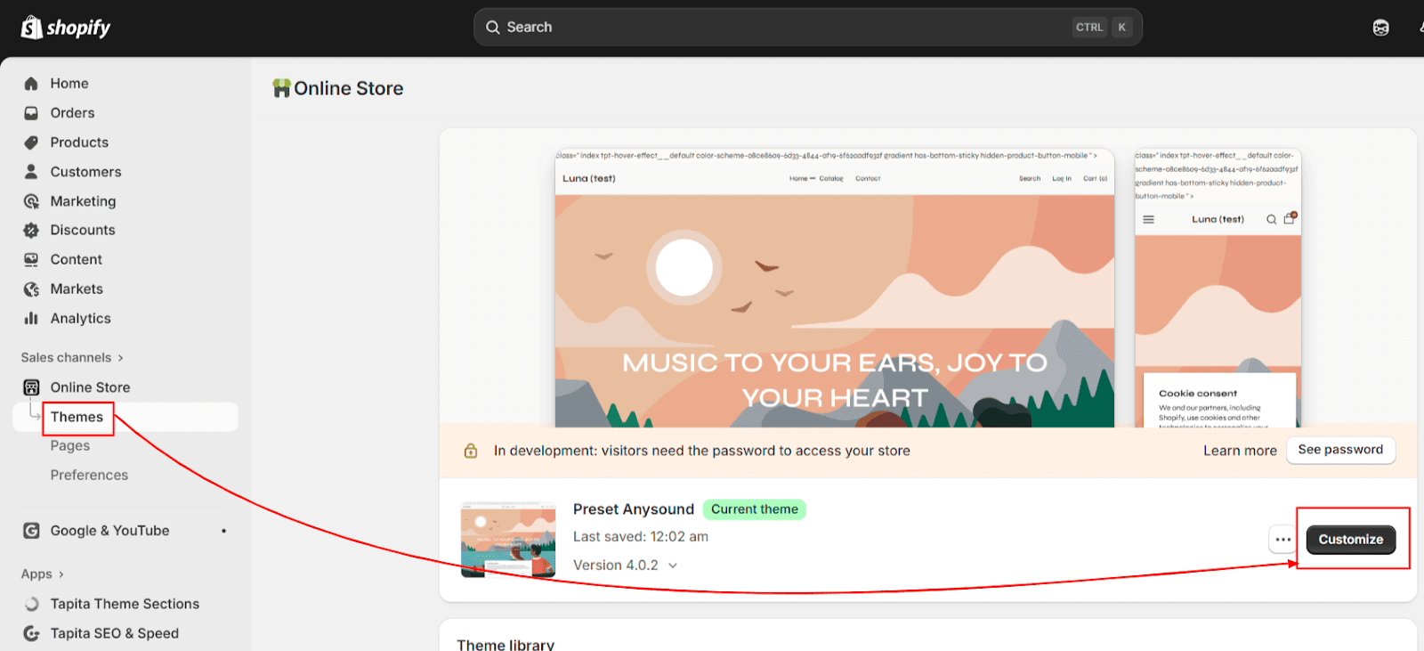The image size is (1424, 651).
Task: Click the Shopify logo
Action: coord(66,28)
